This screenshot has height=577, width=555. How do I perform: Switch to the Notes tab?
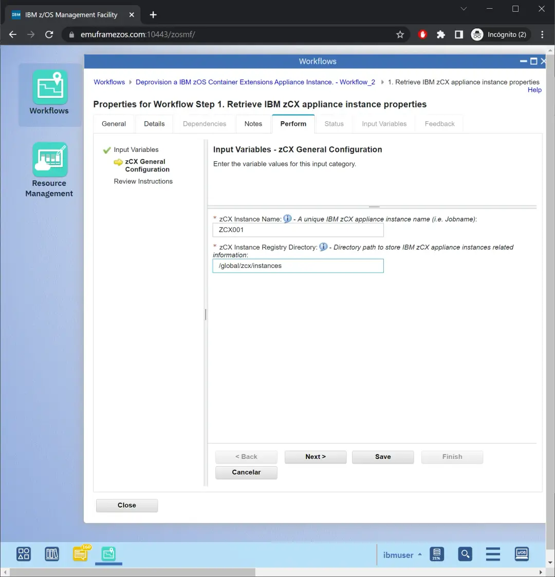coord(253,124)
